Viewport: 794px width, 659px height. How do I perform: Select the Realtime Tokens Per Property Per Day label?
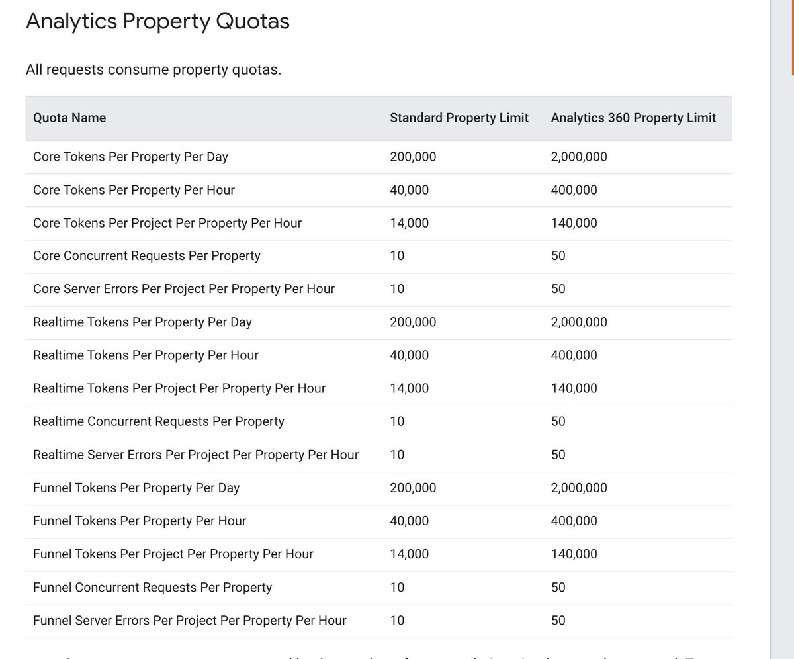[x=141, y=322]
